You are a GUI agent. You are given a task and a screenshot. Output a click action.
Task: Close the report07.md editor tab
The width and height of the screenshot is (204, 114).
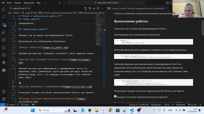pos(29,9)
